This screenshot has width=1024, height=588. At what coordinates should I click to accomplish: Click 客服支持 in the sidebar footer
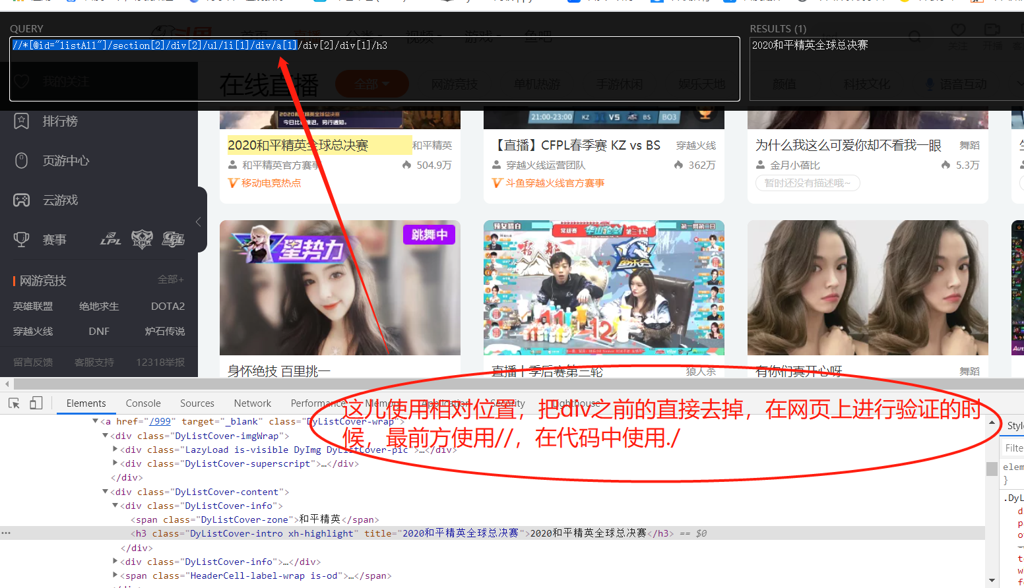(x=94, y=363)
